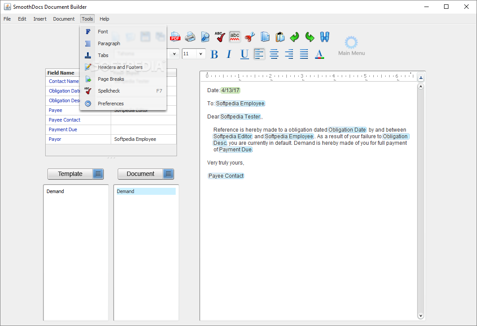Click the document scrollbar down arrow
Viewport: 477px width, 326px height.
click(421, 316)
